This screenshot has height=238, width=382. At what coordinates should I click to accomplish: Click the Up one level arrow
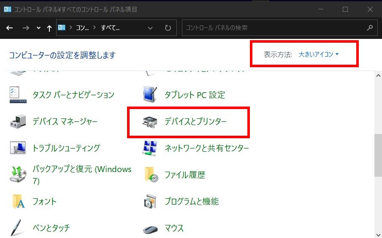[x=49, y=28]
